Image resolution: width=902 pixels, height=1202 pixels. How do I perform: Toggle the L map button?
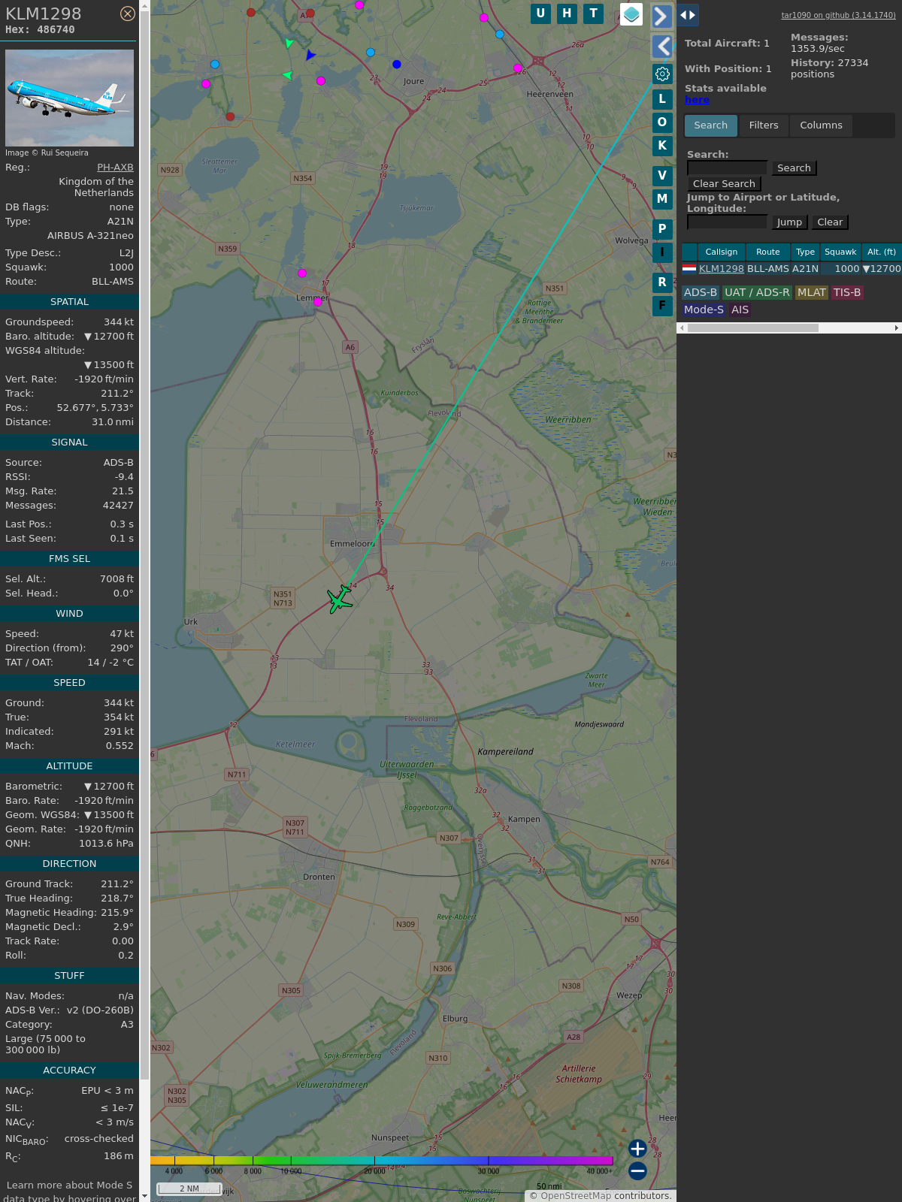coord(662,98)
